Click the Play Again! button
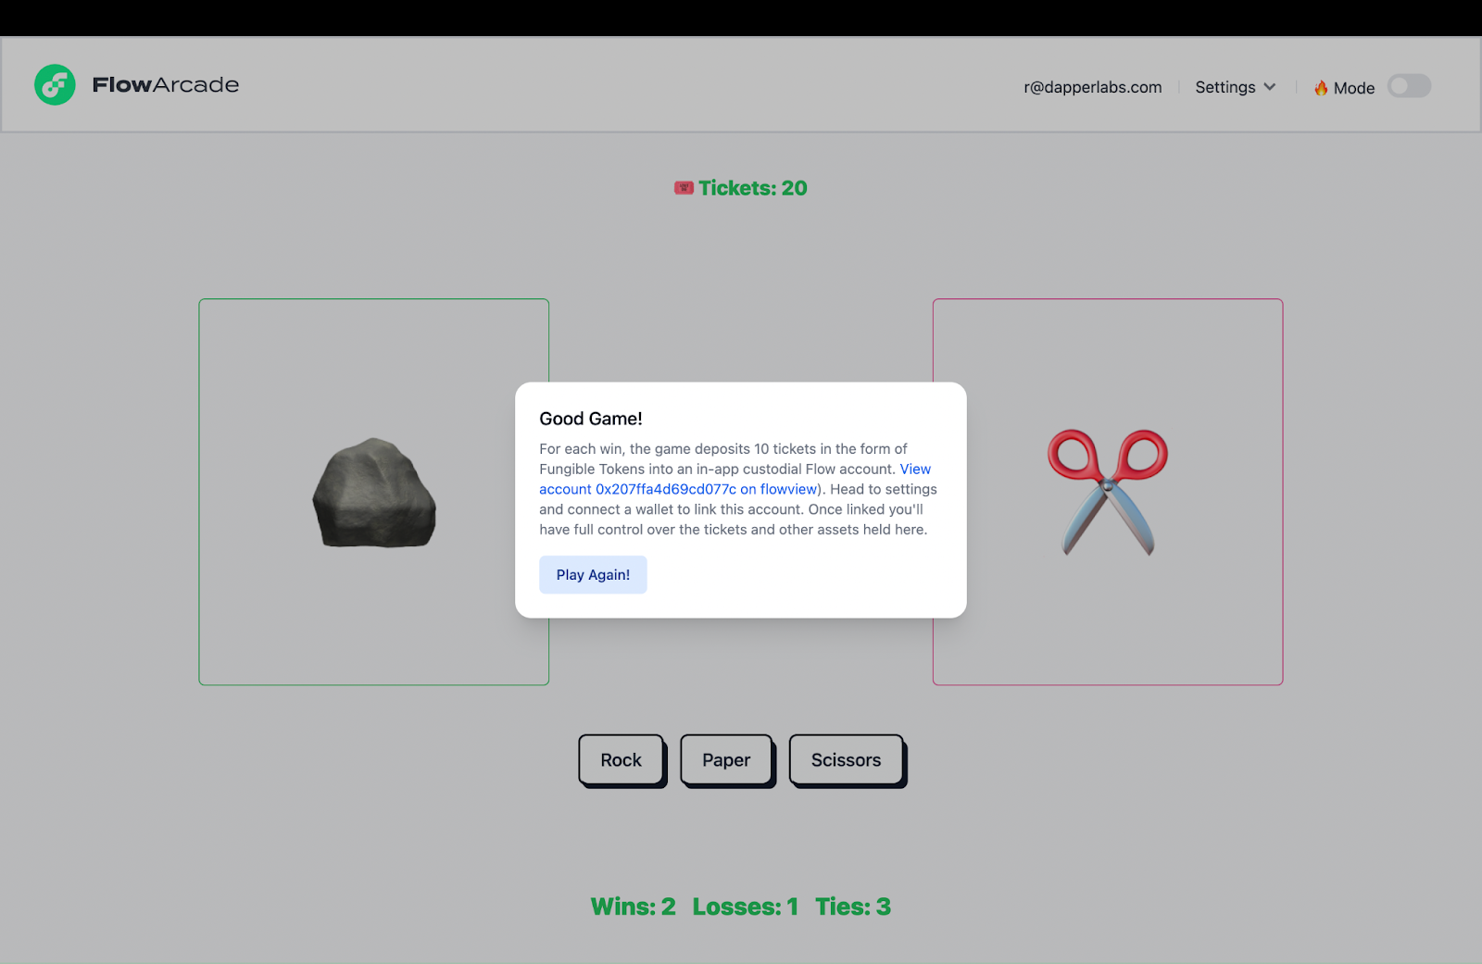This screenshot has width=1482, height=964. point(593,575)
